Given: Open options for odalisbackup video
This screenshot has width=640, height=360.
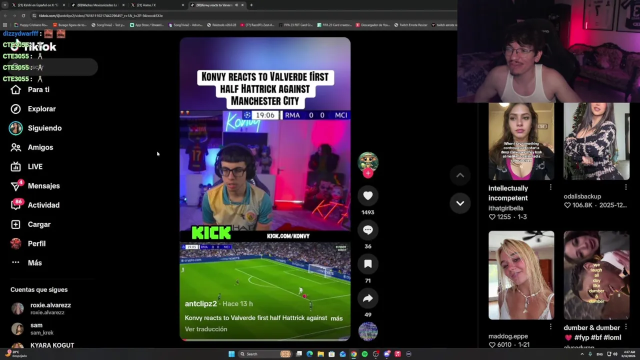Looking at the screenshot, I should [x=625, y=187].
